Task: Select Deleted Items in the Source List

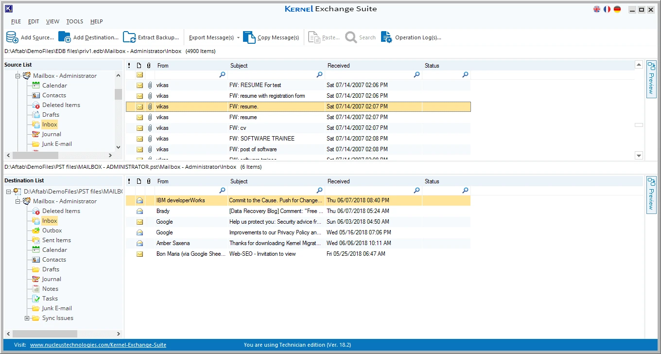Action: click(x=61, y=105)
